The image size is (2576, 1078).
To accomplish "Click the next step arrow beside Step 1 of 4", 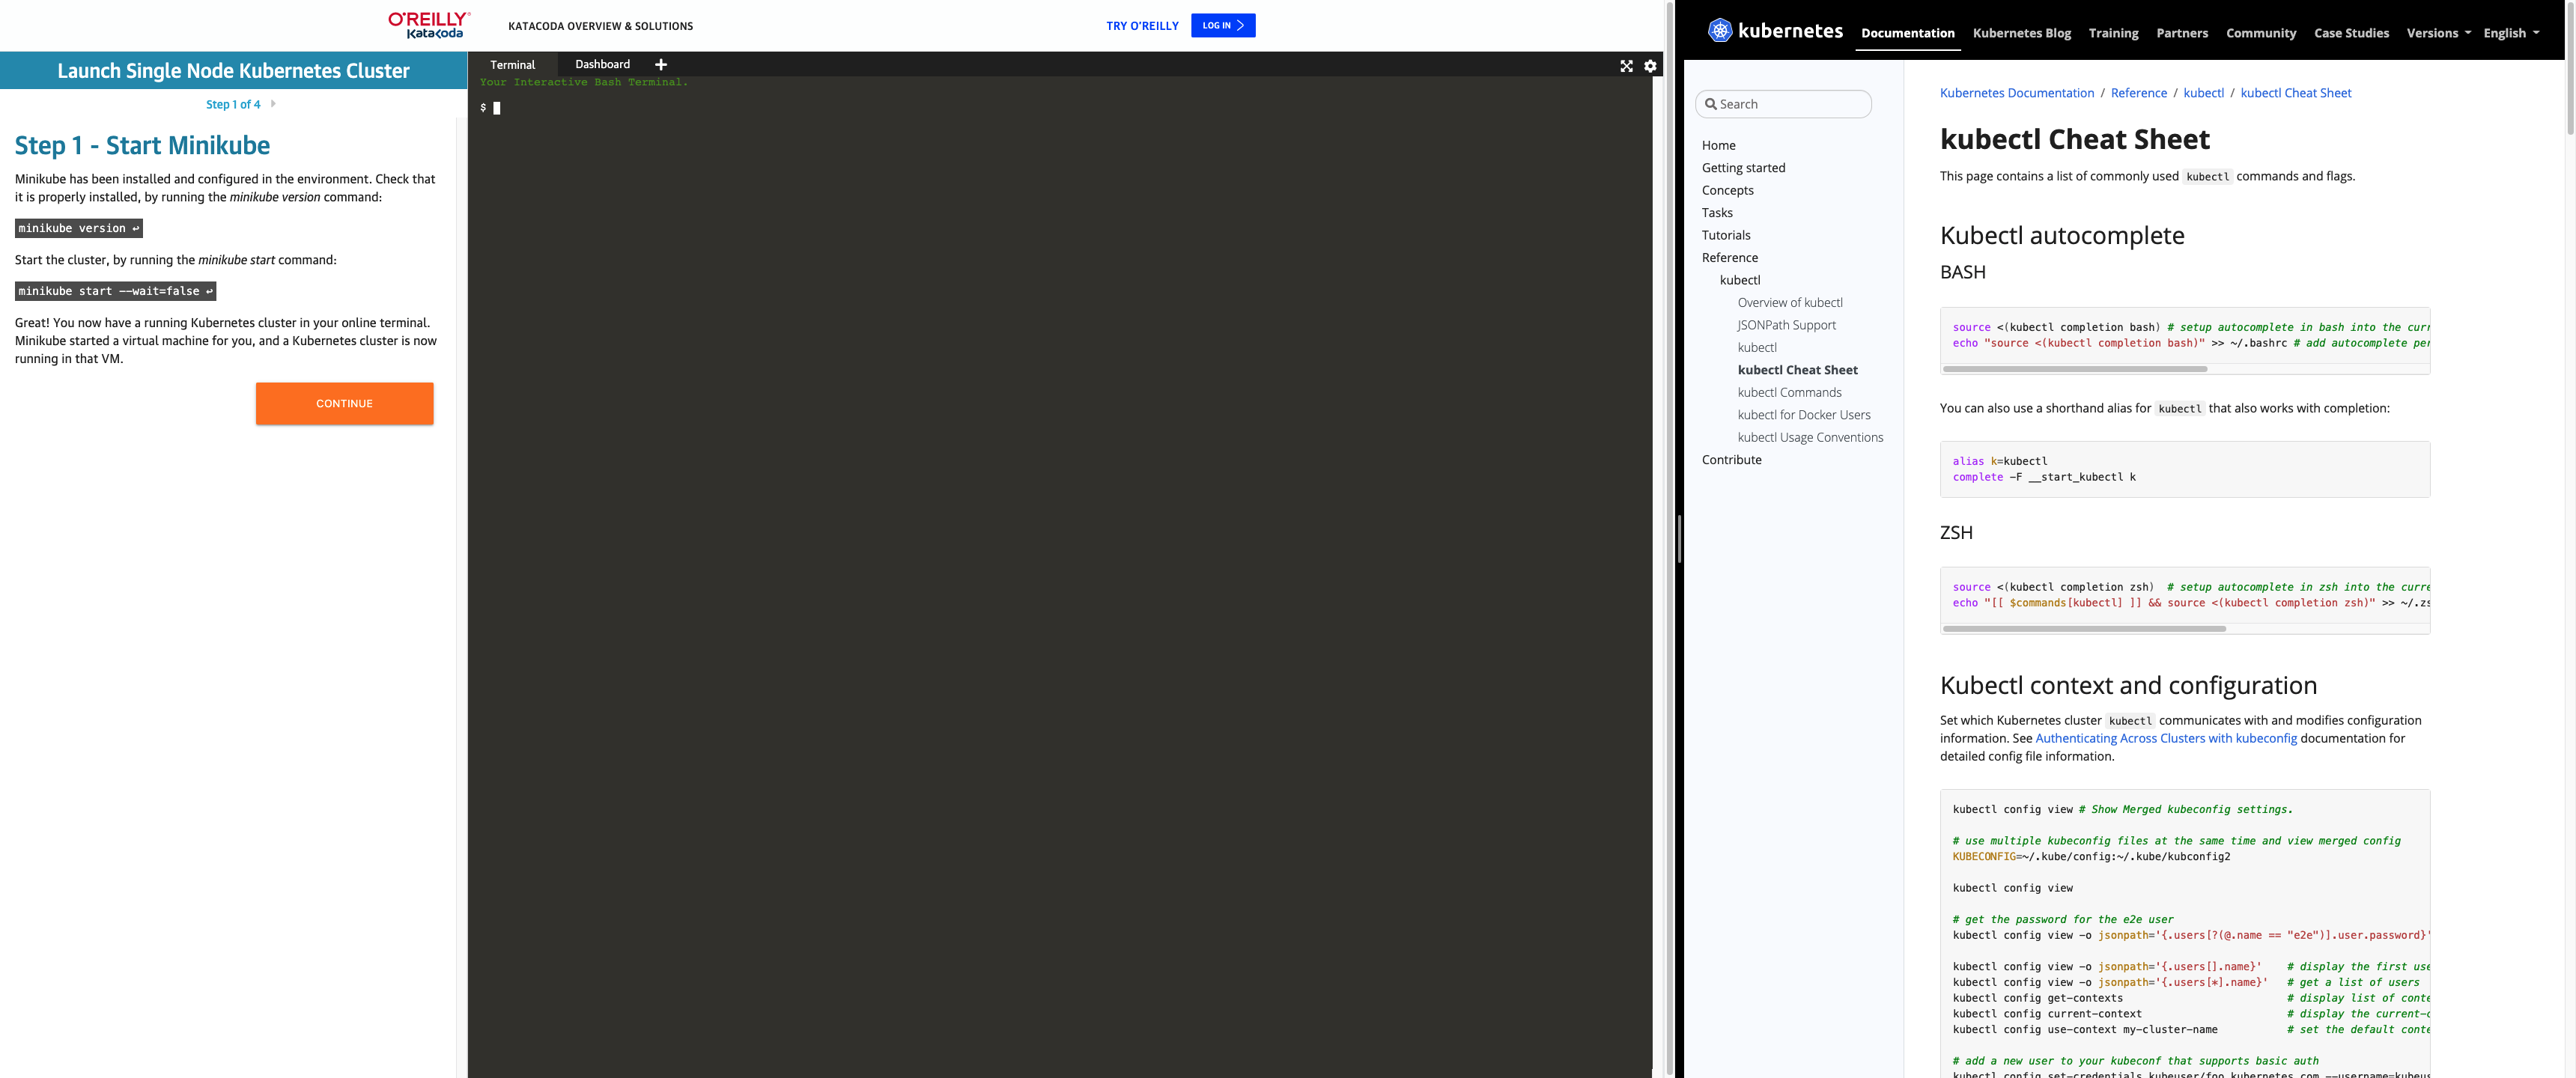I will (x=273, y=103).
